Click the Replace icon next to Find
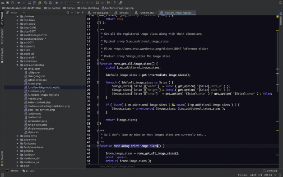Viewport: 283px width, 177px height. 51,3
